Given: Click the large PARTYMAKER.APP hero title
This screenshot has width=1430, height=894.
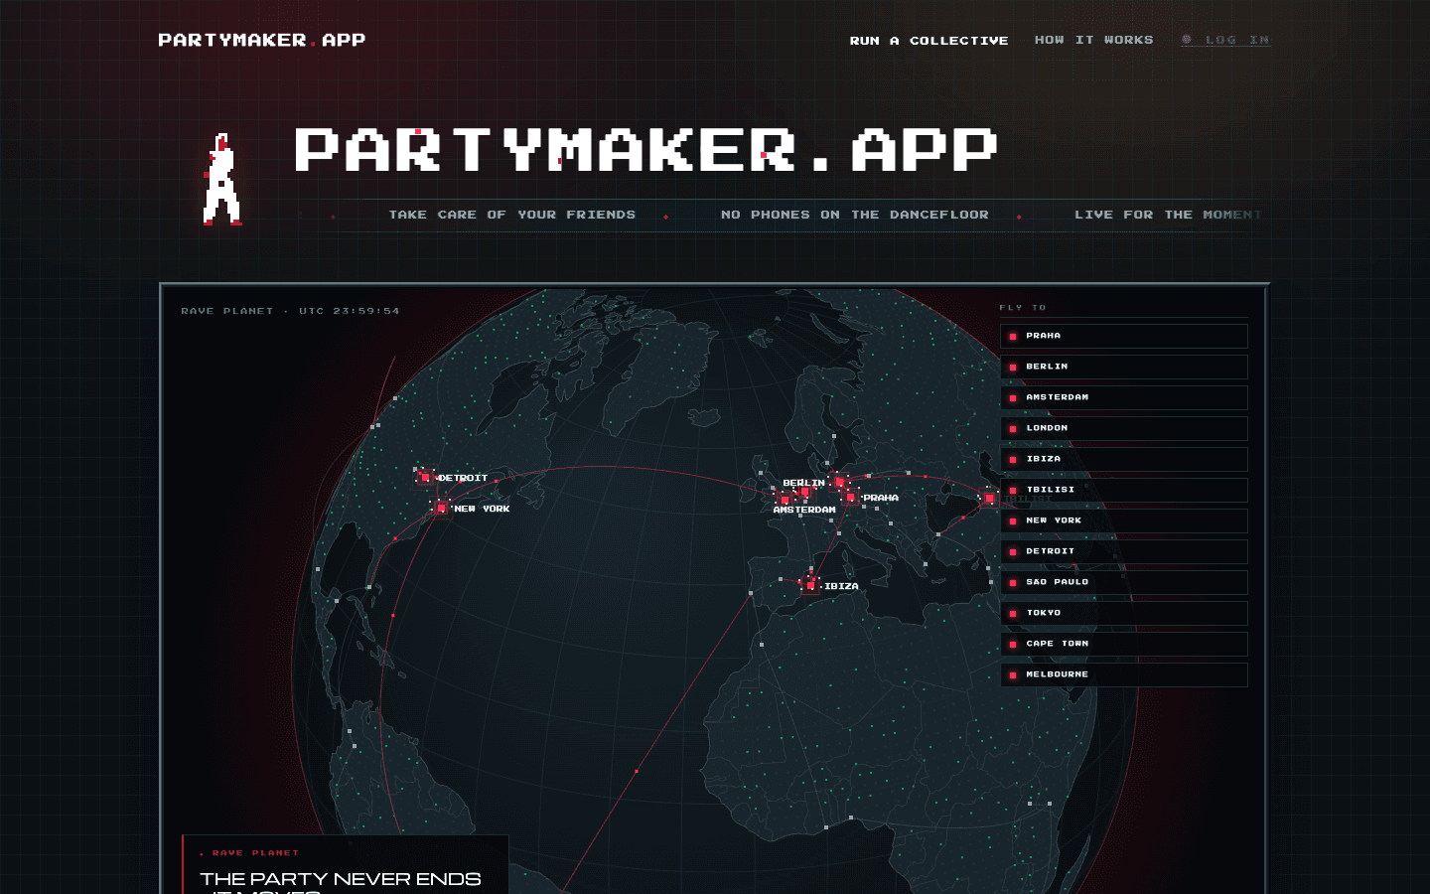Looking at the screenshot, I should click(x=645, y=150).
